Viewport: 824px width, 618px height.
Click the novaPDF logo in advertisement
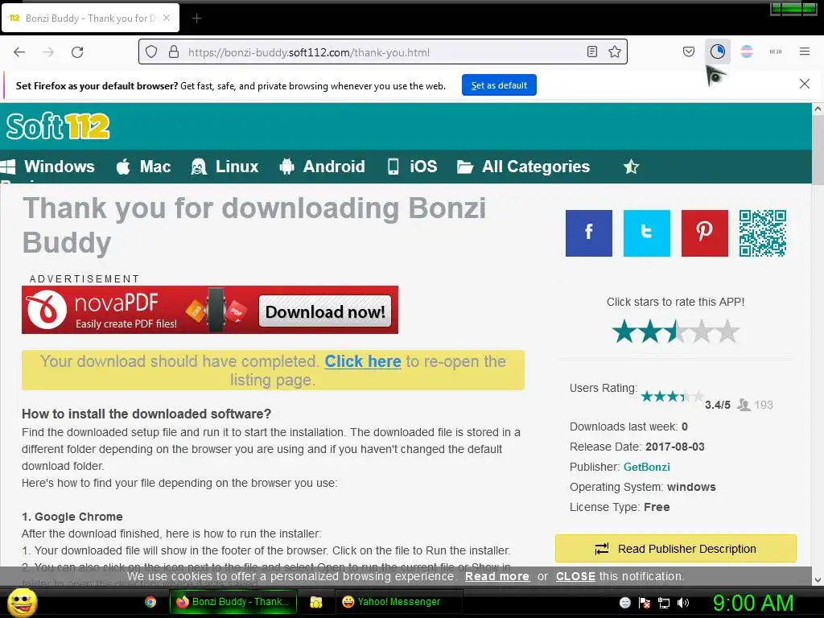tap(46, 310)
